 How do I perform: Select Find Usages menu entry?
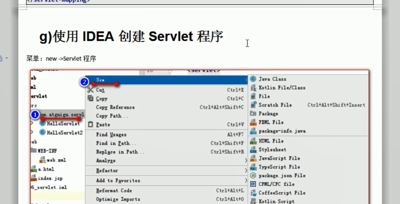[166, 134]
